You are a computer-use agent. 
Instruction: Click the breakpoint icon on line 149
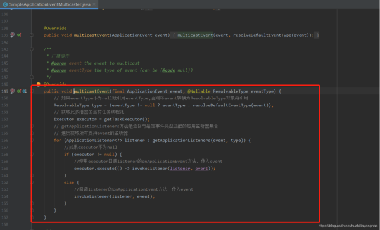(13, 91)
